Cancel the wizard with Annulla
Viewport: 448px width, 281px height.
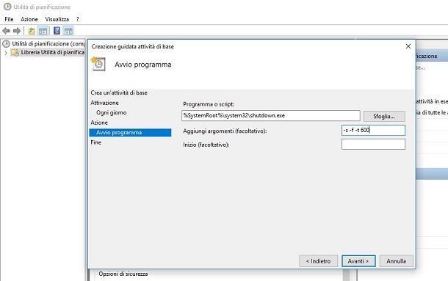coord(397,261)
